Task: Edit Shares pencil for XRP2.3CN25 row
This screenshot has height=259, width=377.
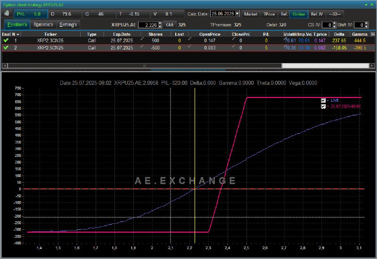Action: (x=142, y=39)
